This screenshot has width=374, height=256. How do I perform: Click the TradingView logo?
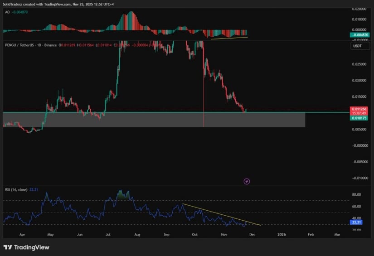point(26,247)
